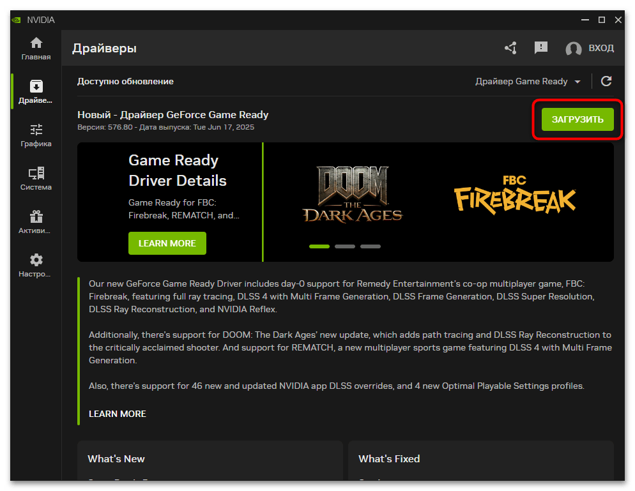Click the user avatar icon
Image resolution: width=635 pixels, height=491 pixels.
tap(574, 49)
